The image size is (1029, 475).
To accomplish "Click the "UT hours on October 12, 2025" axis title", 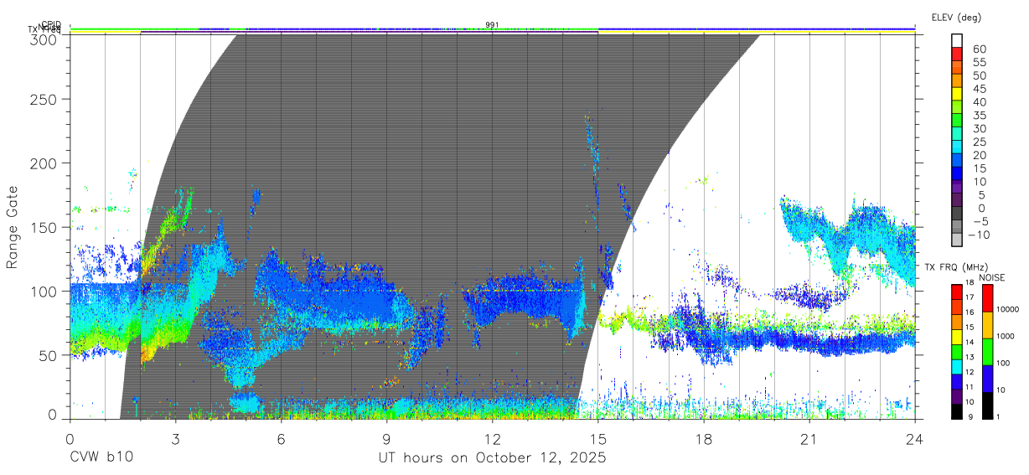I will 492,458.
